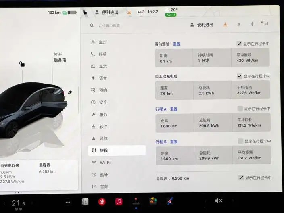Tap the muted speaker volume icon

tap(218, 200)
